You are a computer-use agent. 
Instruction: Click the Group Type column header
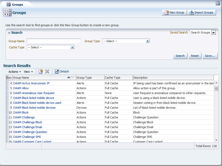90,78
